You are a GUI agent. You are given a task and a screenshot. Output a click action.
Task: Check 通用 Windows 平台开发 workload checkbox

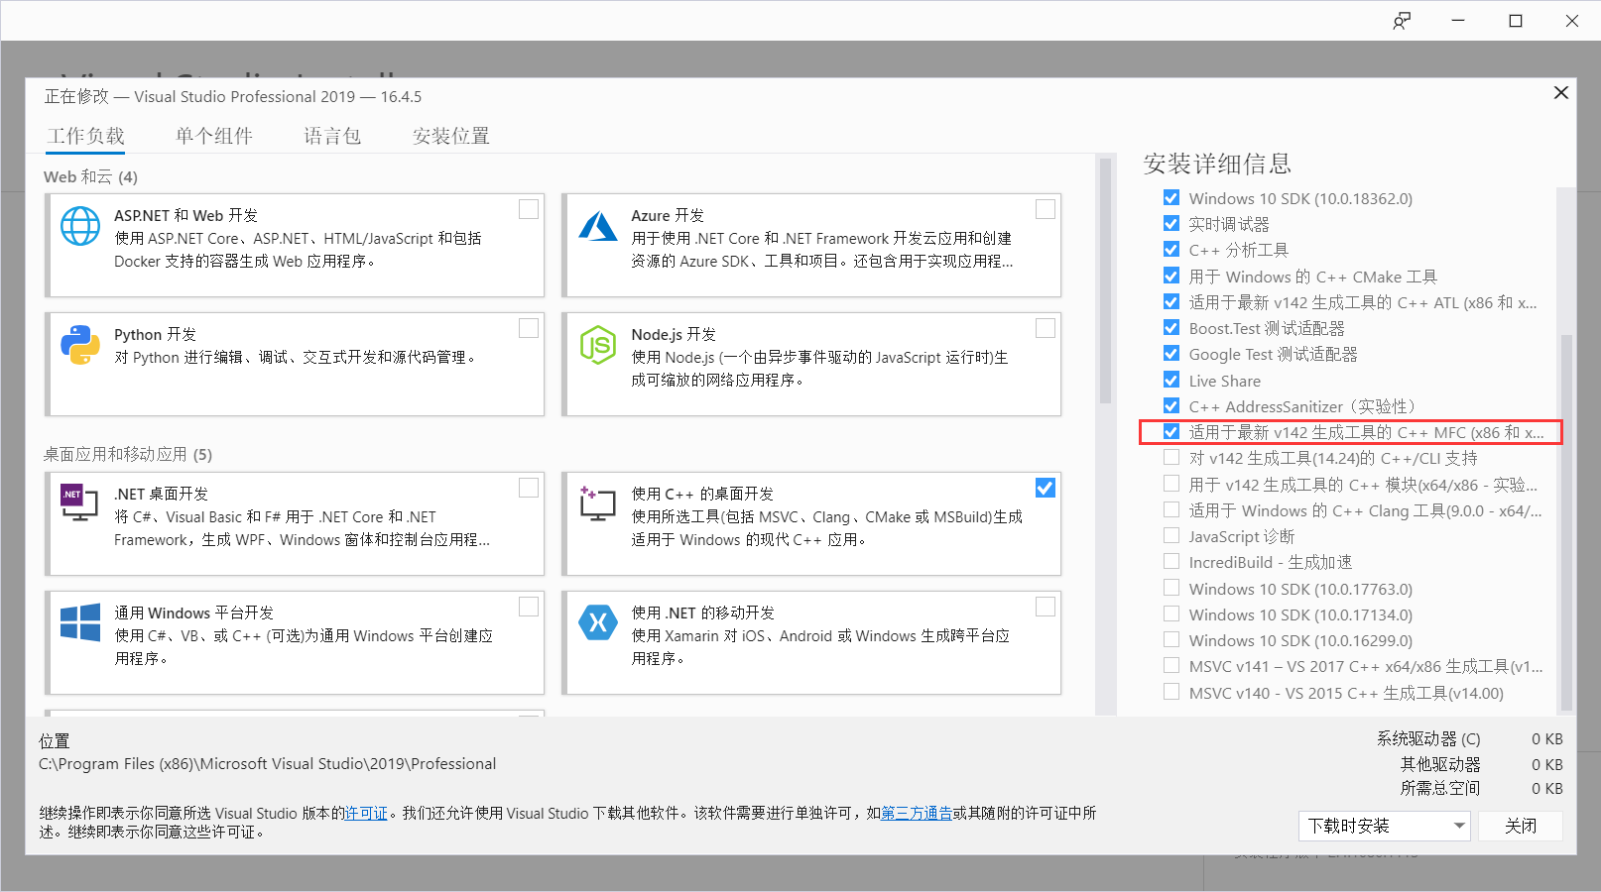point(529,607)
